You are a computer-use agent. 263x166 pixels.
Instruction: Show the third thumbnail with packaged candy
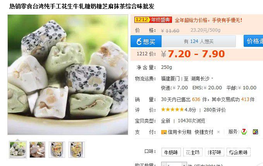click(x=57, y=150)
